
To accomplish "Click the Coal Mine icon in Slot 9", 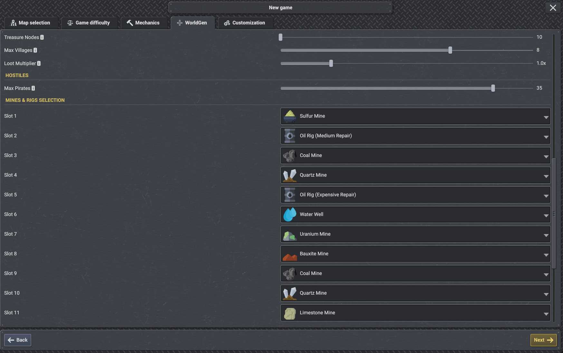I will 290,274.
